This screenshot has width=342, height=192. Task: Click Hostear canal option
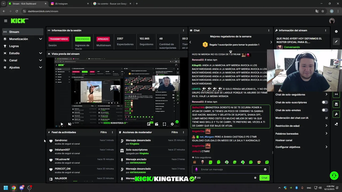pyautogui.click(x=284, y=140)
